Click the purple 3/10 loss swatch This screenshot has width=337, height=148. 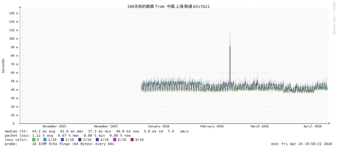tap(80, 140)
